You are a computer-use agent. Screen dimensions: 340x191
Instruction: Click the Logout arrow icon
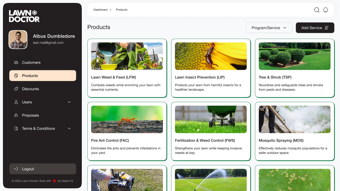(16, 169)
